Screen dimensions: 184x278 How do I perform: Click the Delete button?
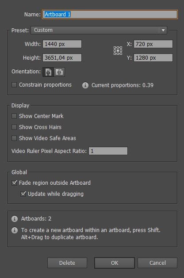coord(67,263)
